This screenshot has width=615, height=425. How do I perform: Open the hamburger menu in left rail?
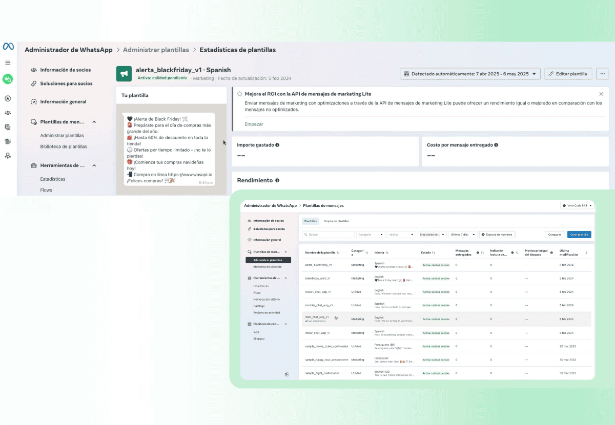[x=8, y=62]
